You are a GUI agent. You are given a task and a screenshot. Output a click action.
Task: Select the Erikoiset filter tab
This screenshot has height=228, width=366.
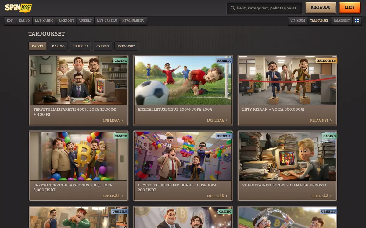(x=126, y=46)
